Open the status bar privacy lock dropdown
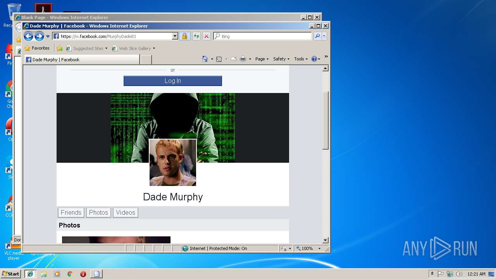Screen dimensions: 496x279 [286, 248]
